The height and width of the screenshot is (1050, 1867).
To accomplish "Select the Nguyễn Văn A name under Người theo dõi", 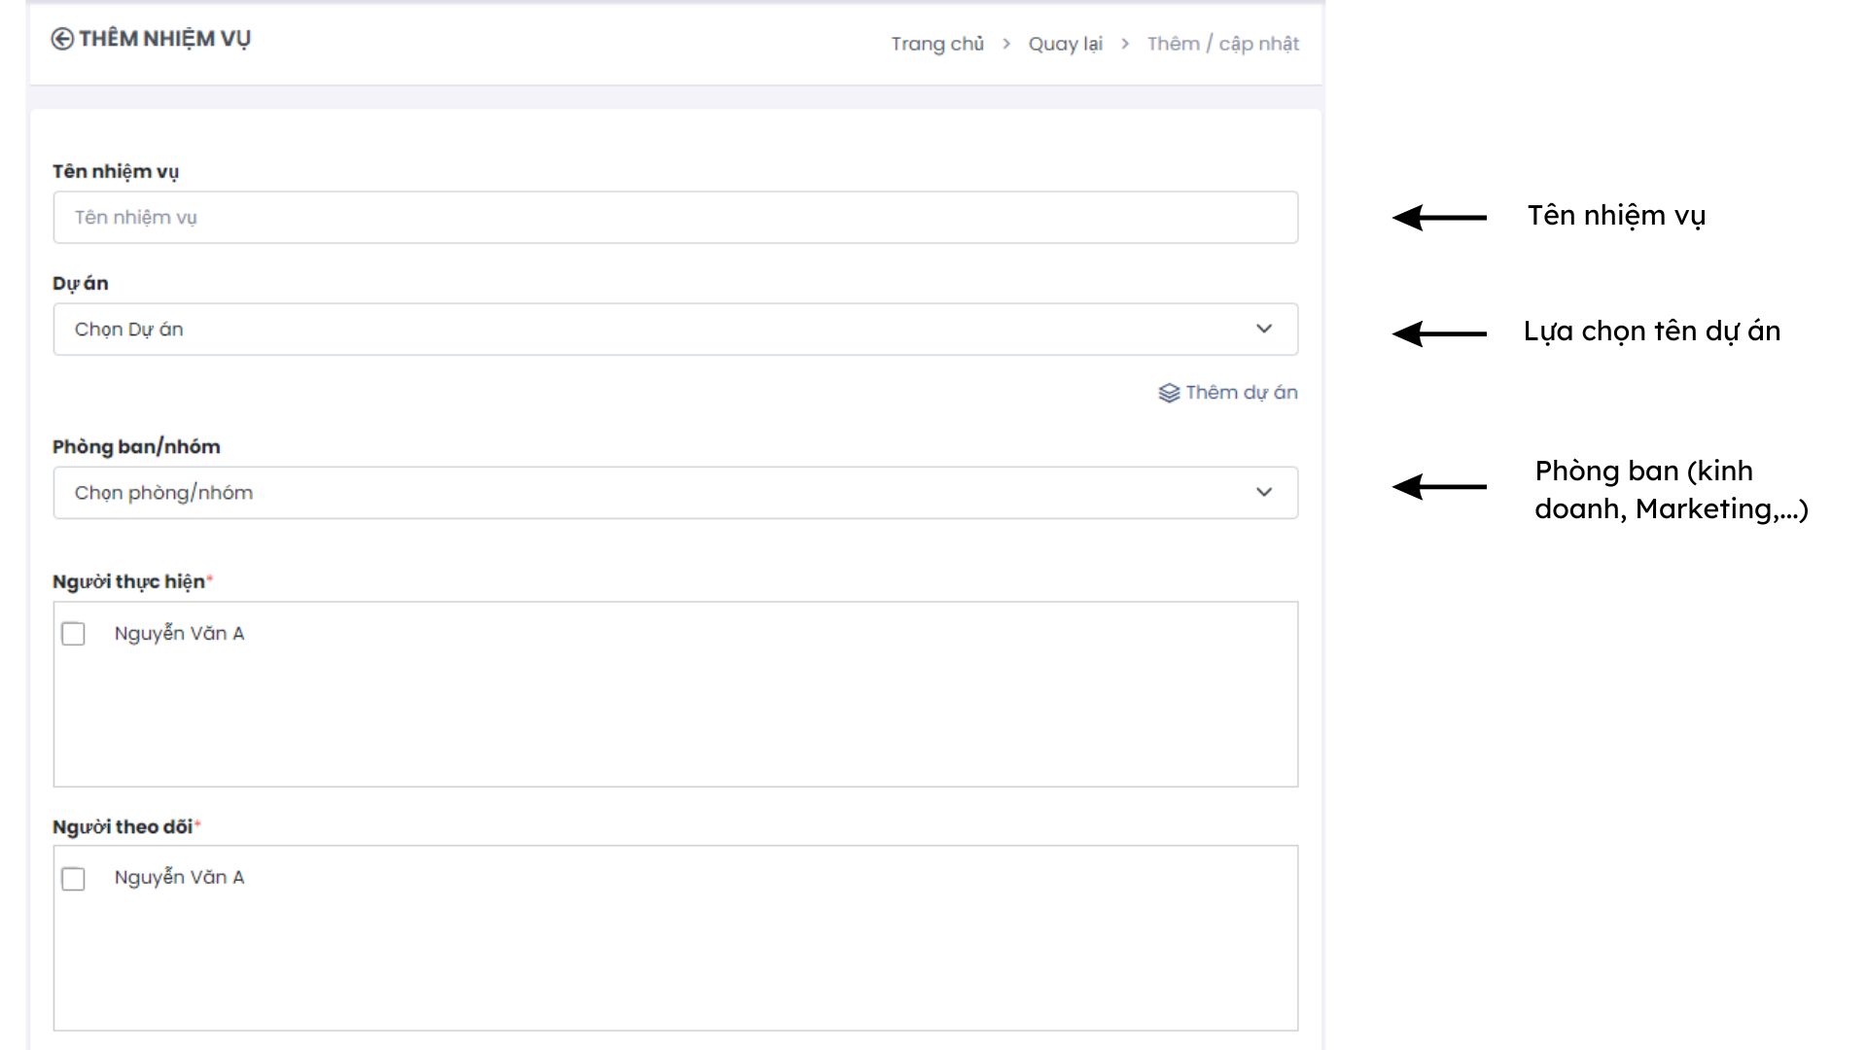I will click(x=179, y=878).
